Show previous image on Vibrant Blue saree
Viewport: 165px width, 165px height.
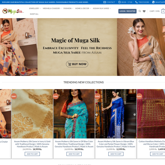pos(97,115)
